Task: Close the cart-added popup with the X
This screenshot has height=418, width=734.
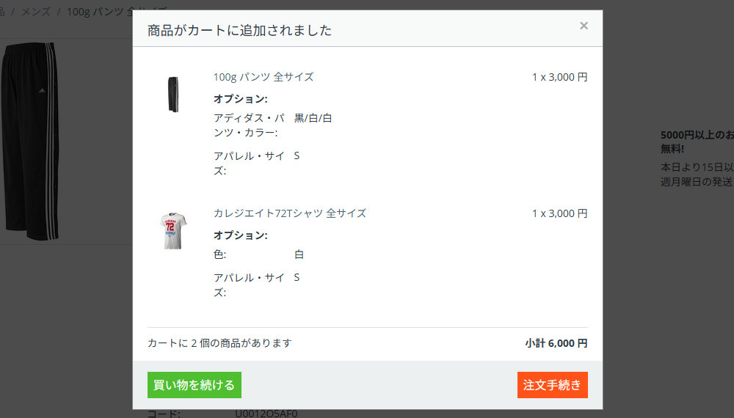Action: click(x=584, y=26)
